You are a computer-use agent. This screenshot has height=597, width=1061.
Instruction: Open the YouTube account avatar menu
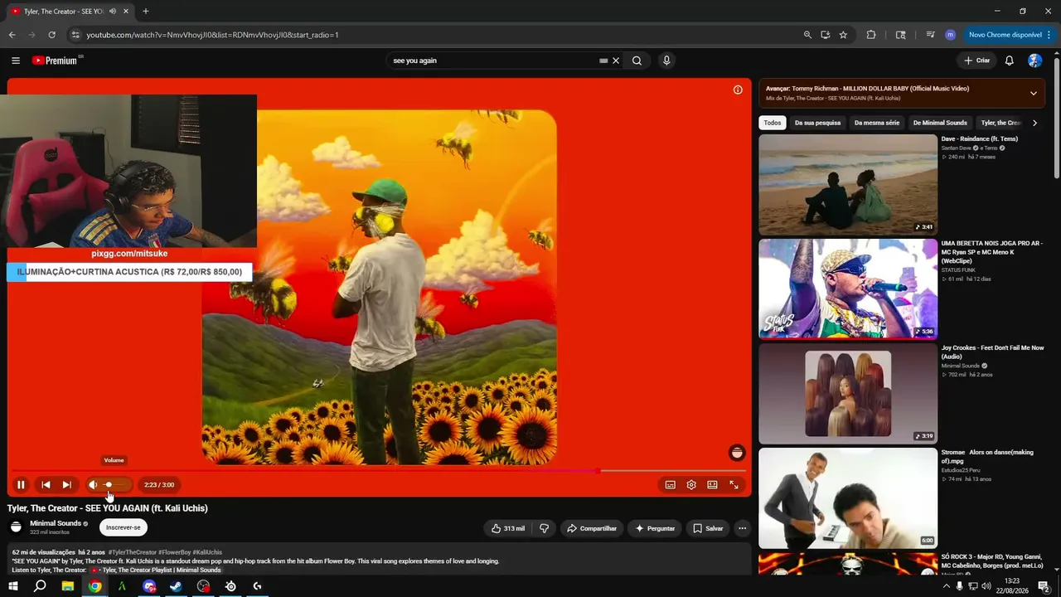[1034, 61]
